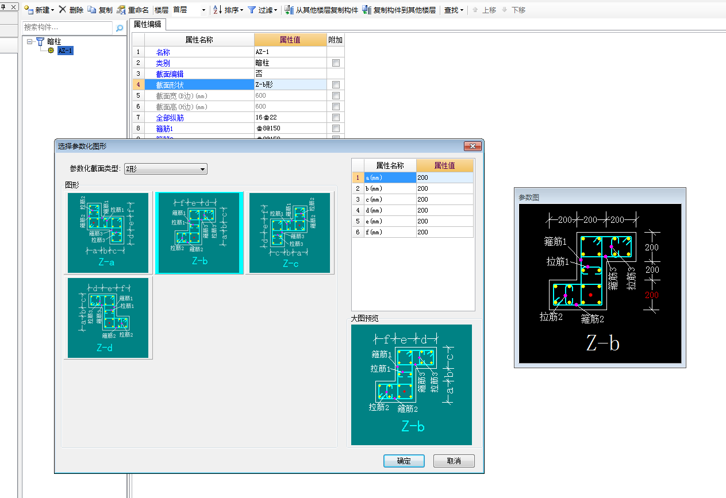
Task: Click the 下移 move down arrow
Action: [504, 10]
